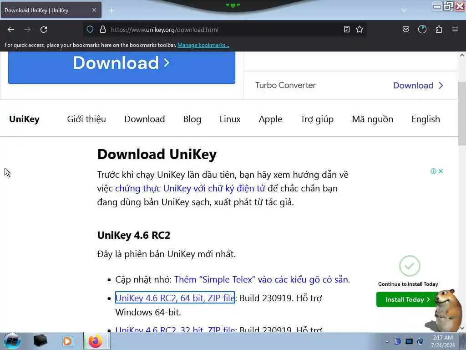Screen dimensions: 466x350
Task: Reload the page with the refresh icon
Action: (44, 30)
